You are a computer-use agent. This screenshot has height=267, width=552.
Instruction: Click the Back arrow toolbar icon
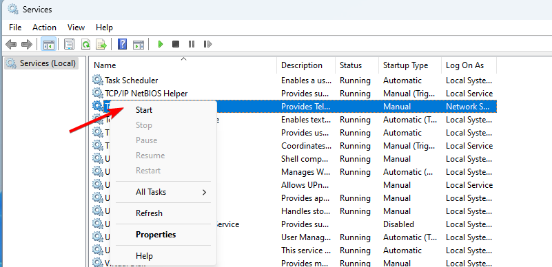tap(11, 44)
